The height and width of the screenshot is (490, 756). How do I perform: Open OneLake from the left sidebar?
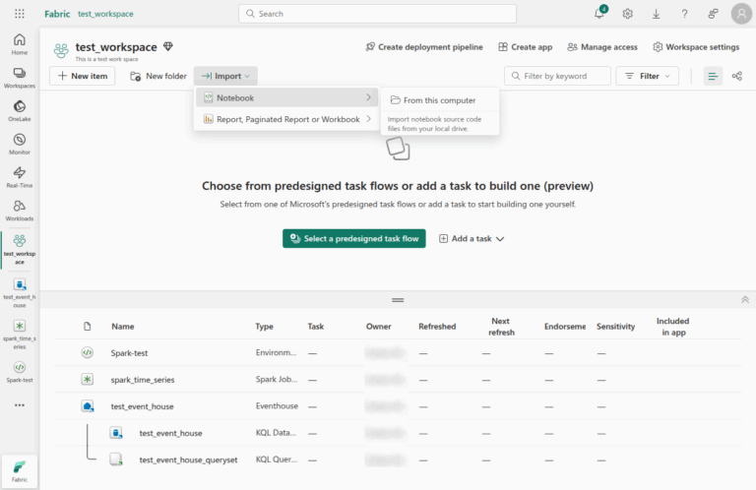click(x=20, y=108)
